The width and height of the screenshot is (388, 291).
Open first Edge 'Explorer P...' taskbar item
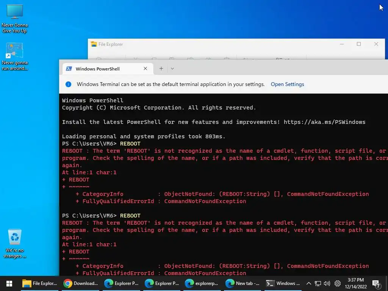click(121, 283)
